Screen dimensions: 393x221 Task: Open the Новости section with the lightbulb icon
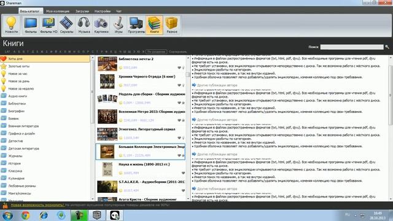12,25
